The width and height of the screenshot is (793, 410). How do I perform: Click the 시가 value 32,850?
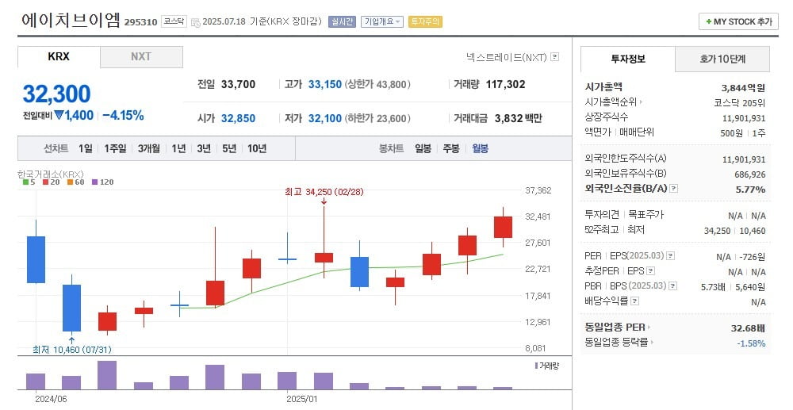pyautogui.click(x=238, y=118)
